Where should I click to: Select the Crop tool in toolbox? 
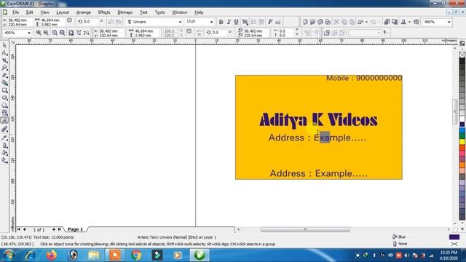click(4, 60)
